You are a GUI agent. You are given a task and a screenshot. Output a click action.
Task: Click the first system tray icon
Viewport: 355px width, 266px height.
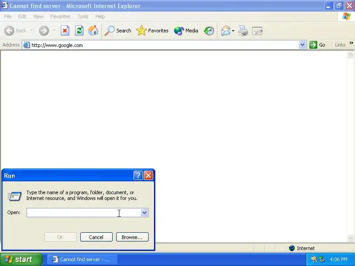point(314,259)
